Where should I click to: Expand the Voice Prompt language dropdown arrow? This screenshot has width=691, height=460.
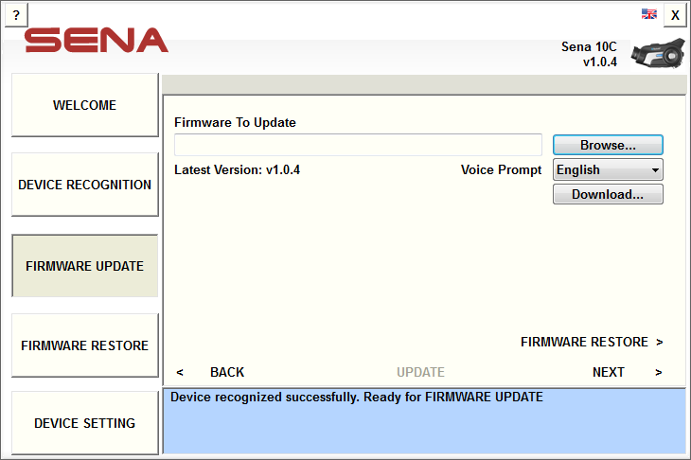pyautogui.click(x=655, y=170)
